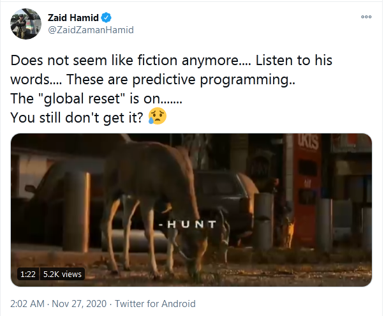Screen dimensions: 384x316
Task: Click Zaid Hamid's profile avatar
Action: point(26,24)
